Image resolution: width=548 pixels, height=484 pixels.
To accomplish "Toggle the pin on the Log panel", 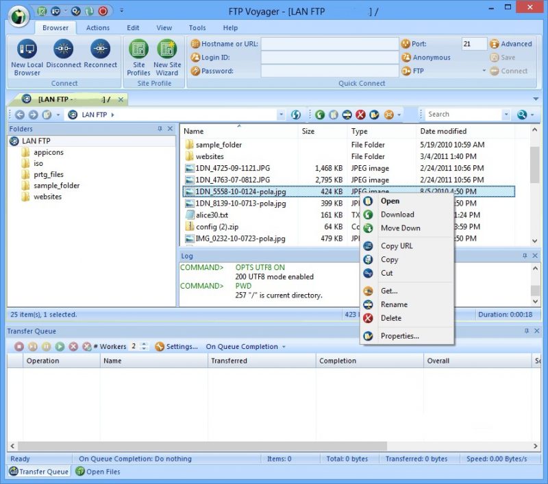I will 525,256.
